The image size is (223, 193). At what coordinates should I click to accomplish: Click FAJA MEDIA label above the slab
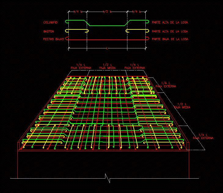[107, 68]
